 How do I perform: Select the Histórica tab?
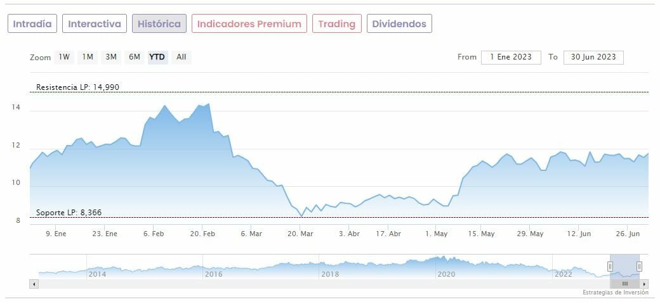click(x=159, y=24)
